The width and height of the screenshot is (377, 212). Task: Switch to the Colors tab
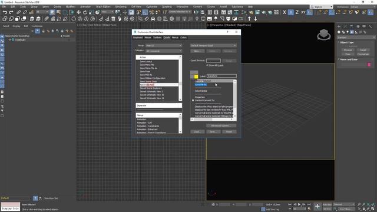(183, 38)
